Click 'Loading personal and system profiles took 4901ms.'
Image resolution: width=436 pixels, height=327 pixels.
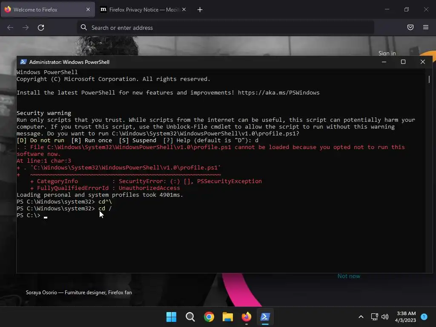100,195
